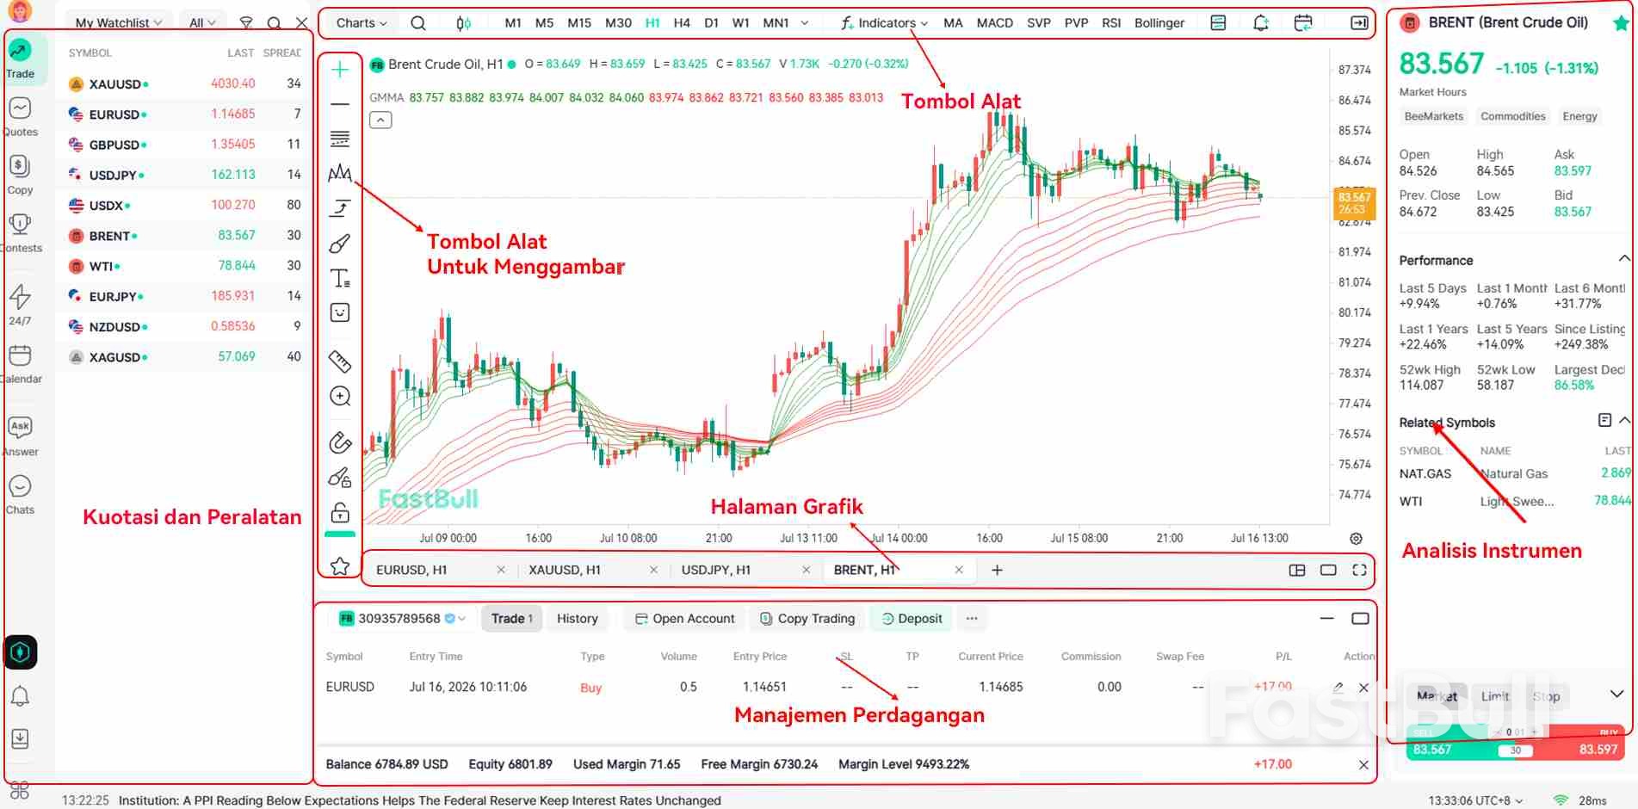Click the filter icon above the watchlist
This screenshot has width=1638, height=809.
(246, 23)
